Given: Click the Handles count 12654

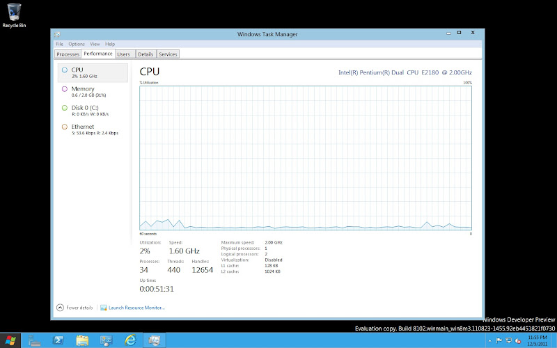Looking at the screenshot, I should click(x=202, y=270).
